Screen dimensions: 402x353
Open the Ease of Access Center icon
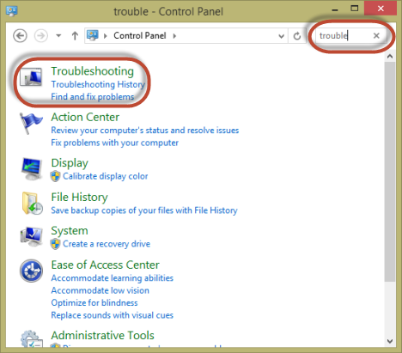point(31,271)
